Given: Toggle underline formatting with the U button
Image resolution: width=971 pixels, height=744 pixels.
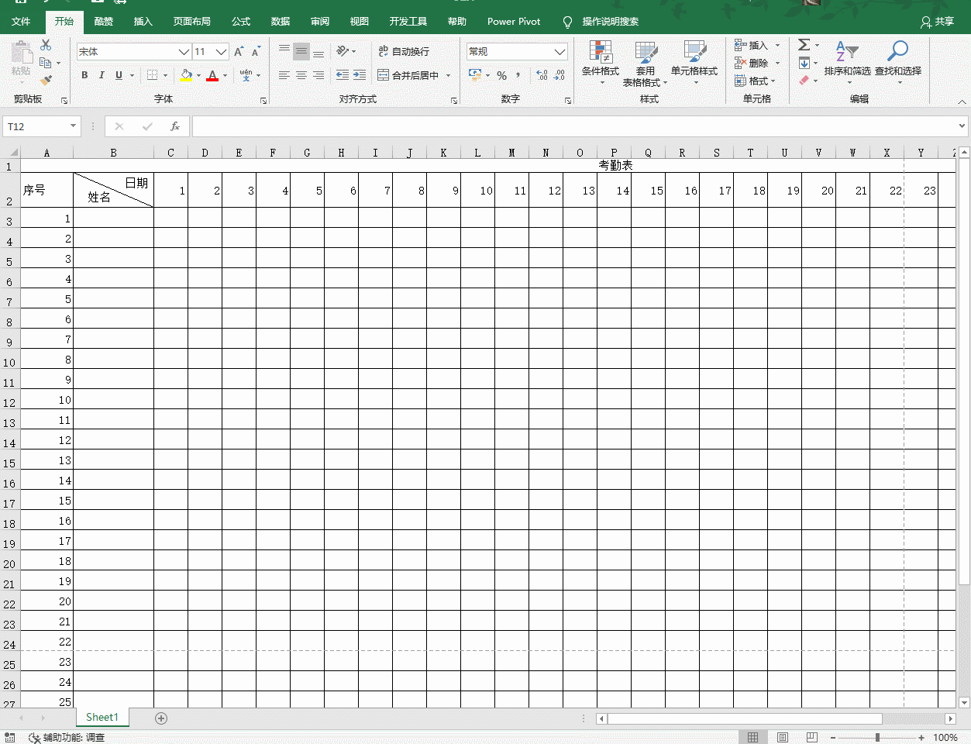Looking at the screenshot, I should (118, 75).
